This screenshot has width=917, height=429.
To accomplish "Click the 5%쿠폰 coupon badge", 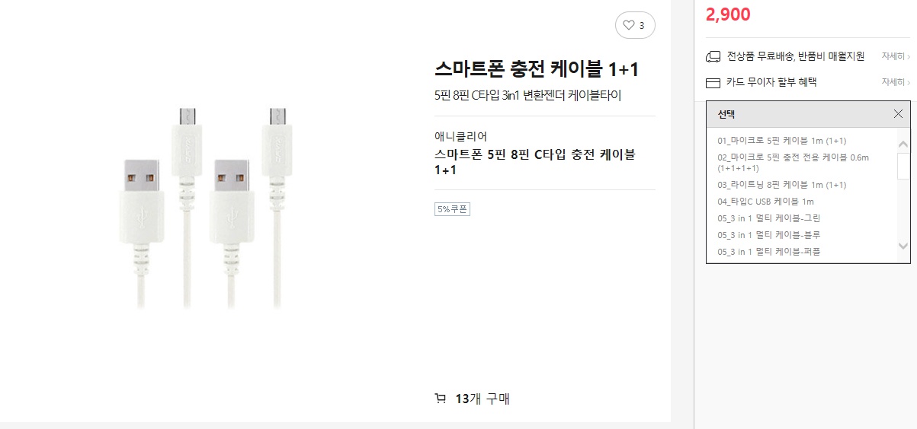I will [452, 209].
